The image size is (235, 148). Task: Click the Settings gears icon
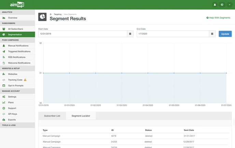[4, 97]
